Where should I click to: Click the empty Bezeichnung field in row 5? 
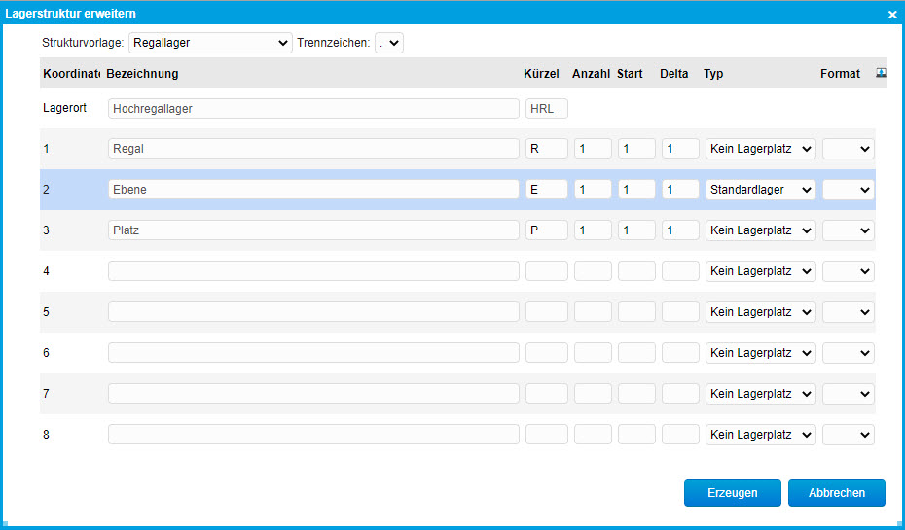coord(313,312)
